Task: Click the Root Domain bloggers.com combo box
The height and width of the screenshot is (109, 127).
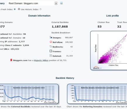Action: pyautogui.click(x=32, y=3)
